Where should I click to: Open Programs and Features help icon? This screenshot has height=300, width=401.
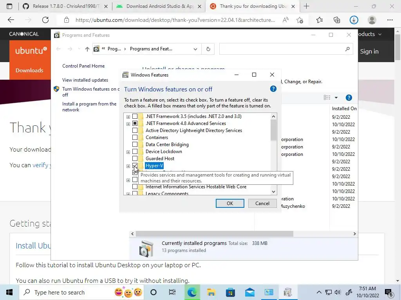(349, 97)
